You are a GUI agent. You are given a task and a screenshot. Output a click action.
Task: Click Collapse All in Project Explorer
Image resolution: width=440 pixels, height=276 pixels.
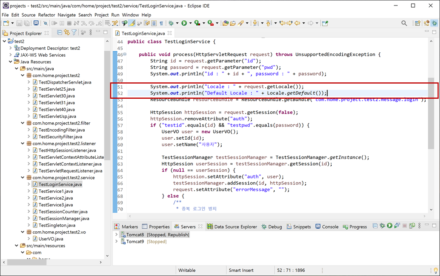coord(60,32)
